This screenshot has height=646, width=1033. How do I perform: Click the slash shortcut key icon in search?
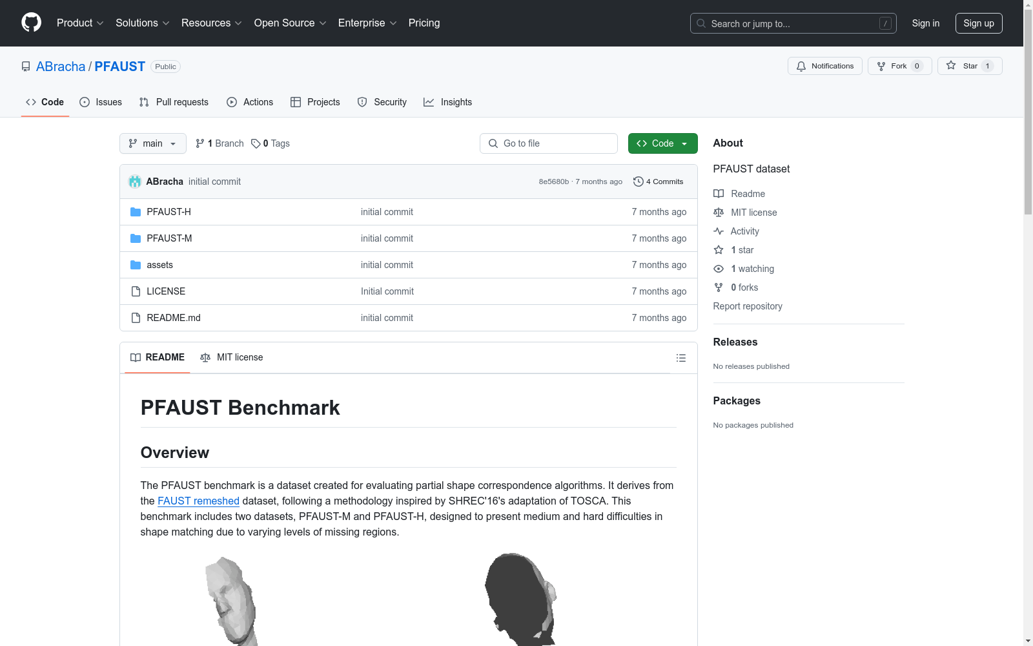[x=885, y=23]
